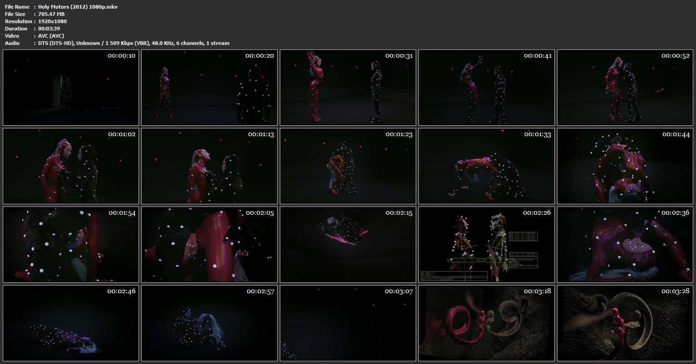
Task: Click the frame stamped 00:02:36
Action: (625, 245)
